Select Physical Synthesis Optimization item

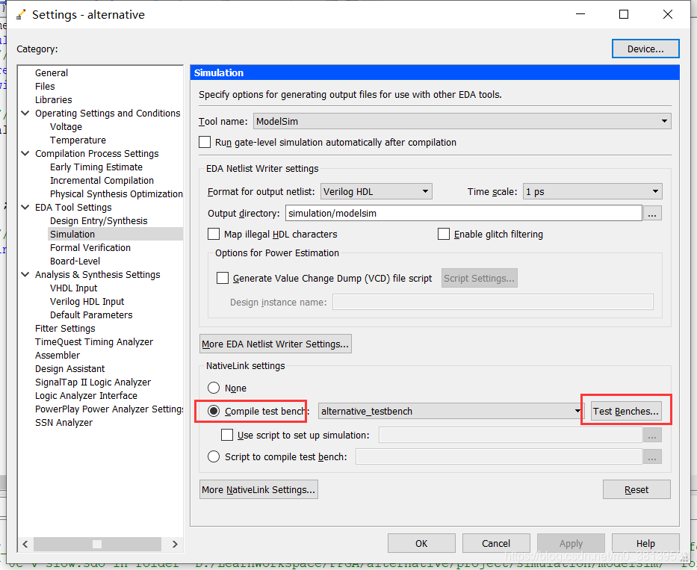point(116,193)
